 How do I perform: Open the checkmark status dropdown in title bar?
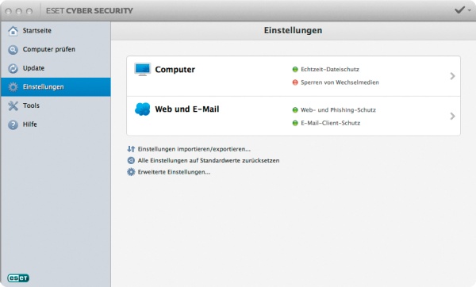pyautogui.click(x=463, y=10)
